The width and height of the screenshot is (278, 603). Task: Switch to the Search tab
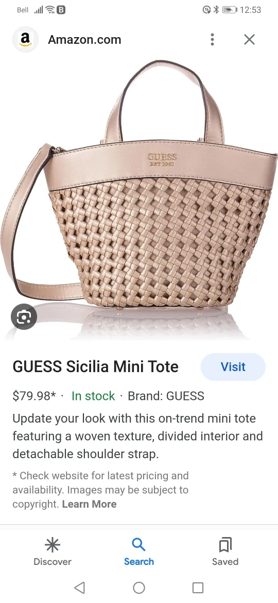tap(139, 552)
